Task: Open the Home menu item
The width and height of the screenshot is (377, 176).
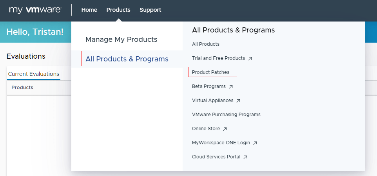Action: pos(89,10)
